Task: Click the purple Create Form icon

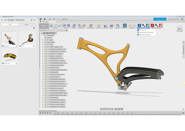Action: [x=68, y=25]
